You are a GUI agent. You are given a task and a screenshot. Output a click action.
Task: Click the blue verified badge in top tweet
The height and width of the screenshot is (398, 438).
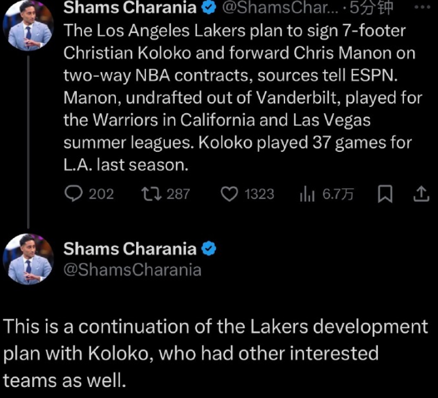209,8
